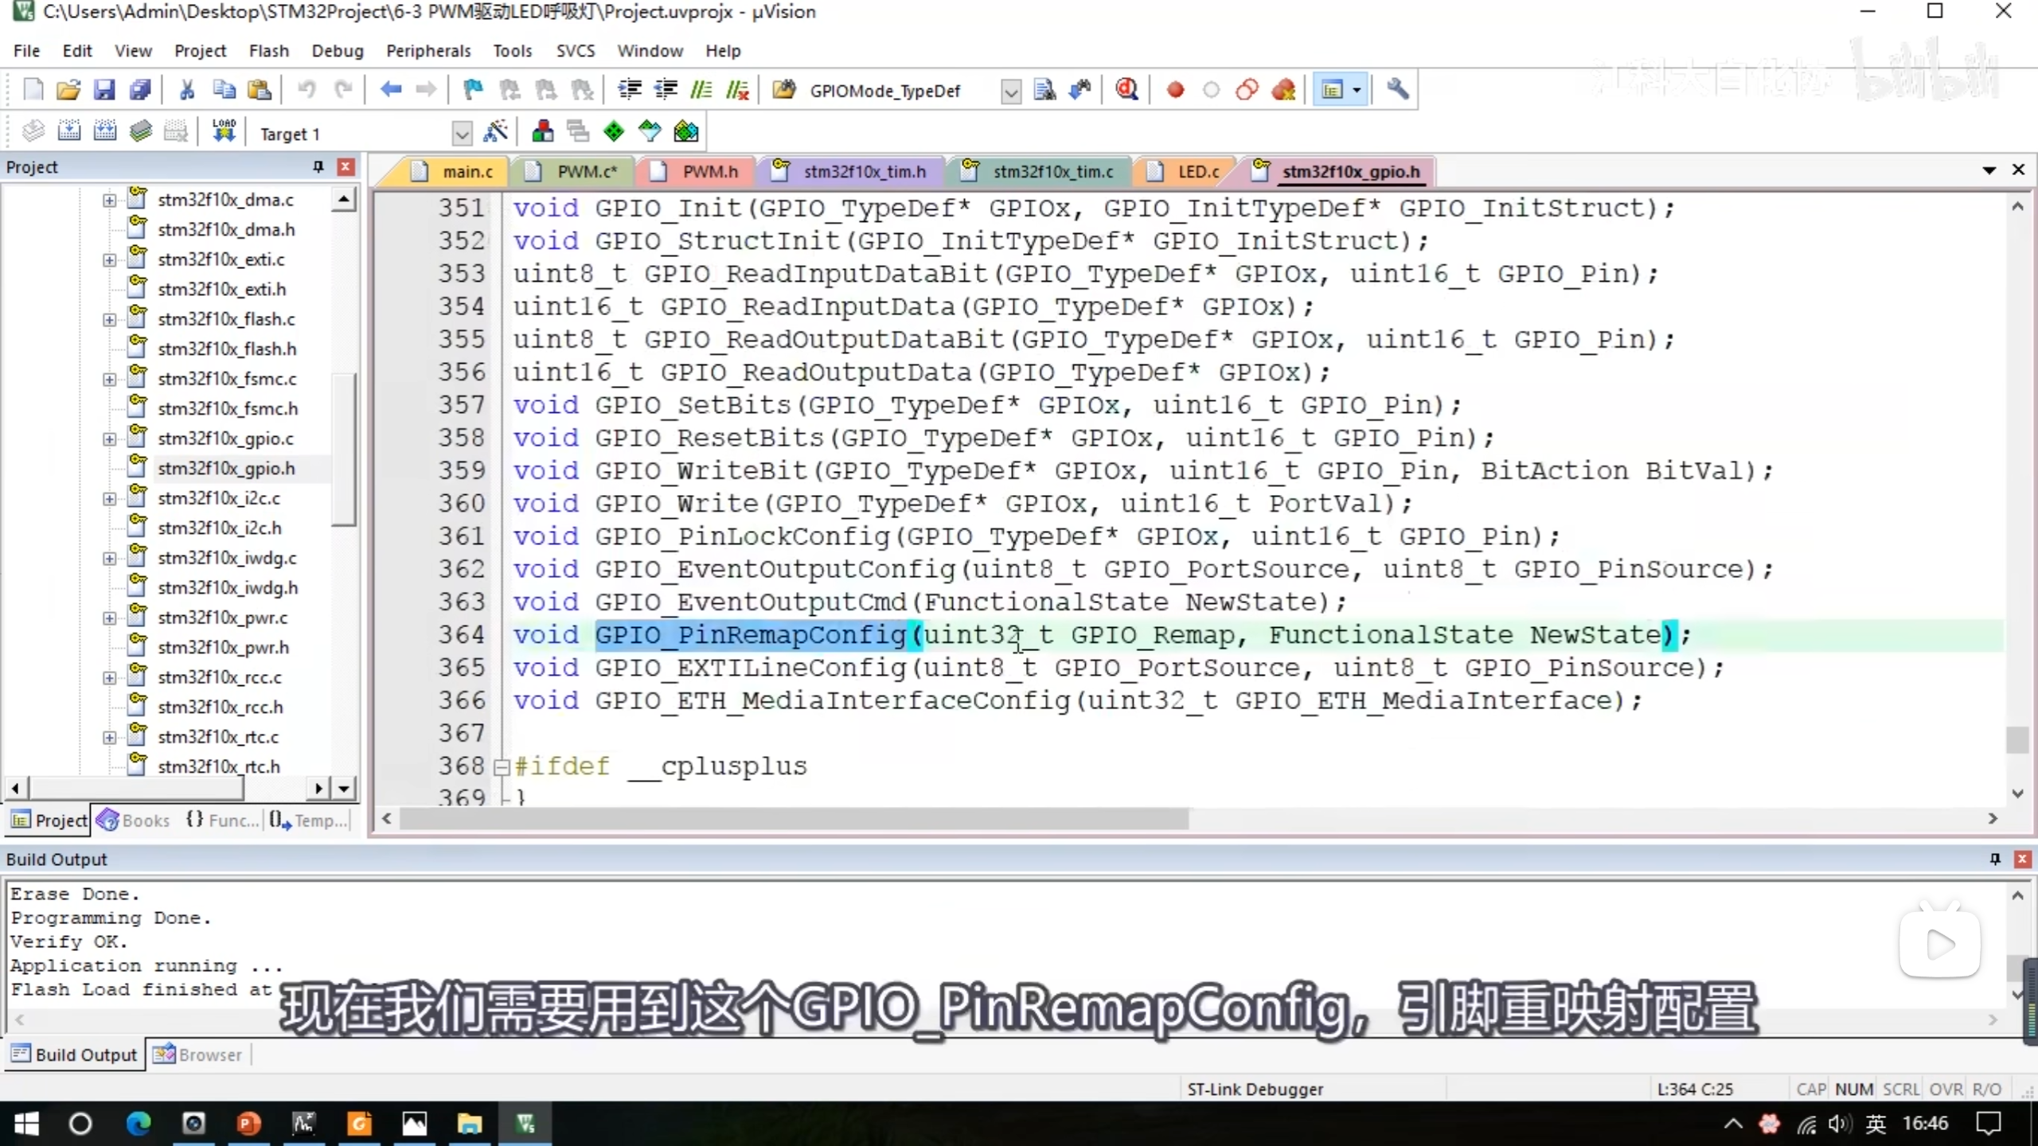Open GPIOMode_TypeDef find combo dropdown
Viewport: 2038px width, 1146px height.
pyautogui.click(x=1010, y=92)
